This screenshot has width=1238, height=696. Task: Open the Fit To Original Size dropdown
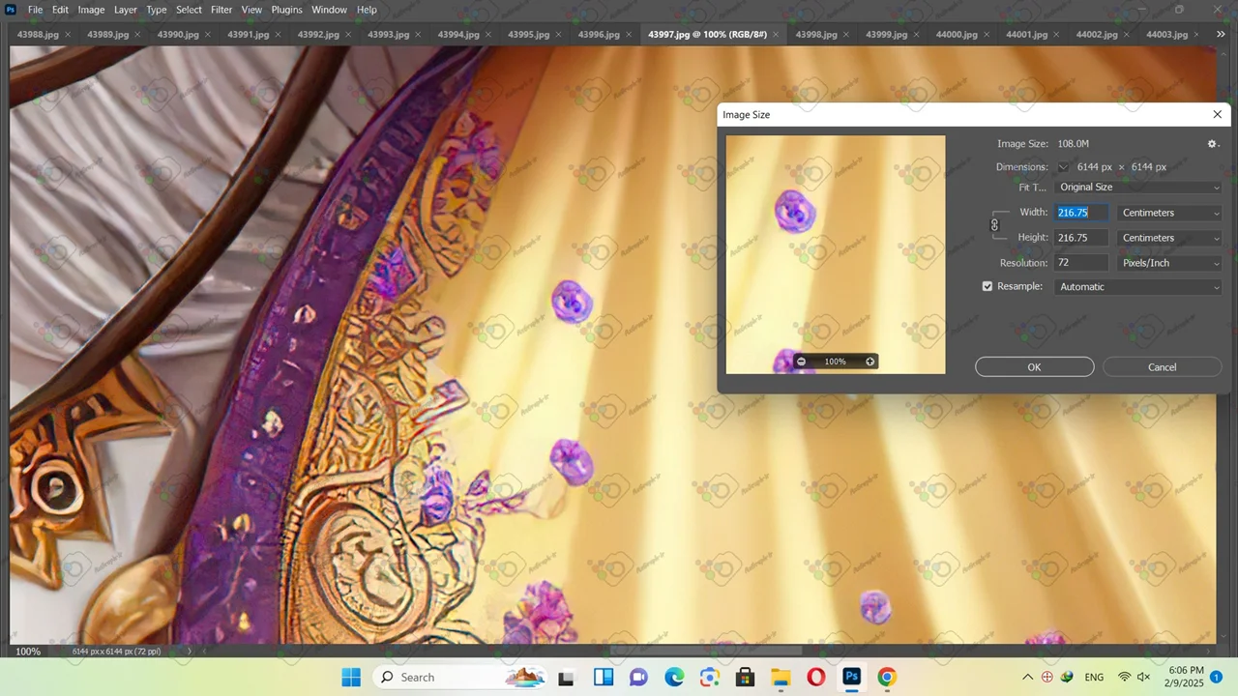[x=1138, y=188]
